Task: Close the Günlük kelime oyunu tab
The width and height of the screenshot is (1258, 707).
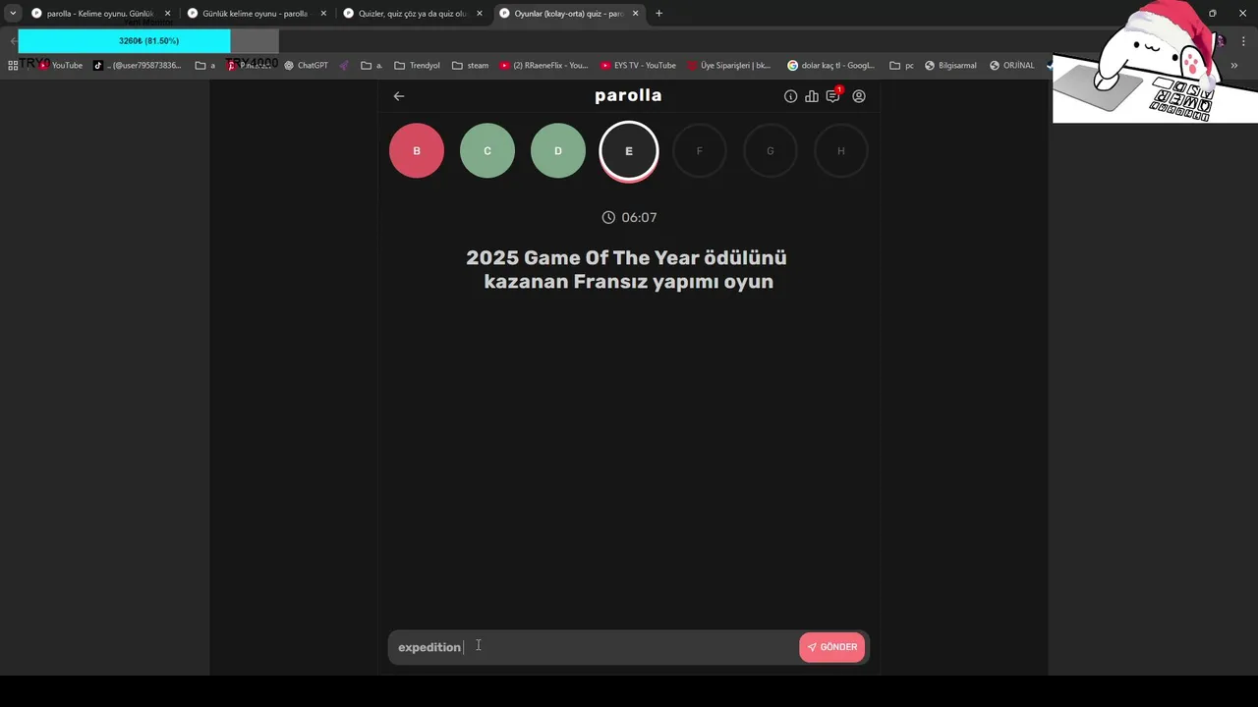Action: [x=323, y=14]
